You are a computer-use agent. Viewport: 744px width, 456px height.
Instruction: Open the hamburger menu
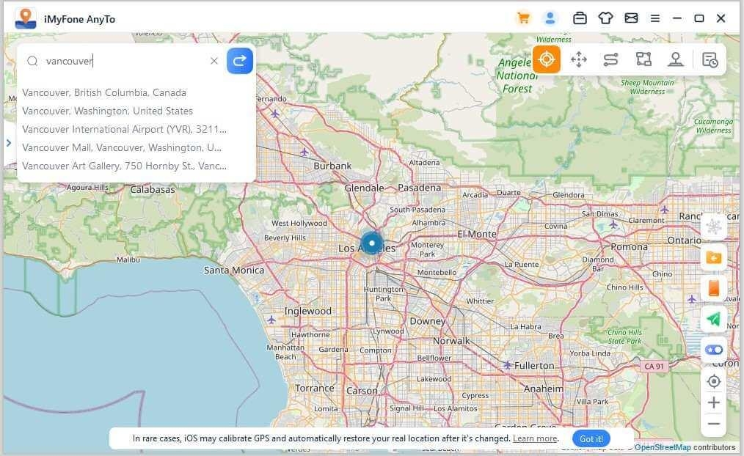click(x=655, y=18)
